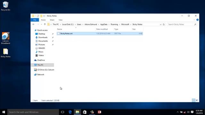Click This PC in the address path
The image size is (205, 115).
point(56,24)
